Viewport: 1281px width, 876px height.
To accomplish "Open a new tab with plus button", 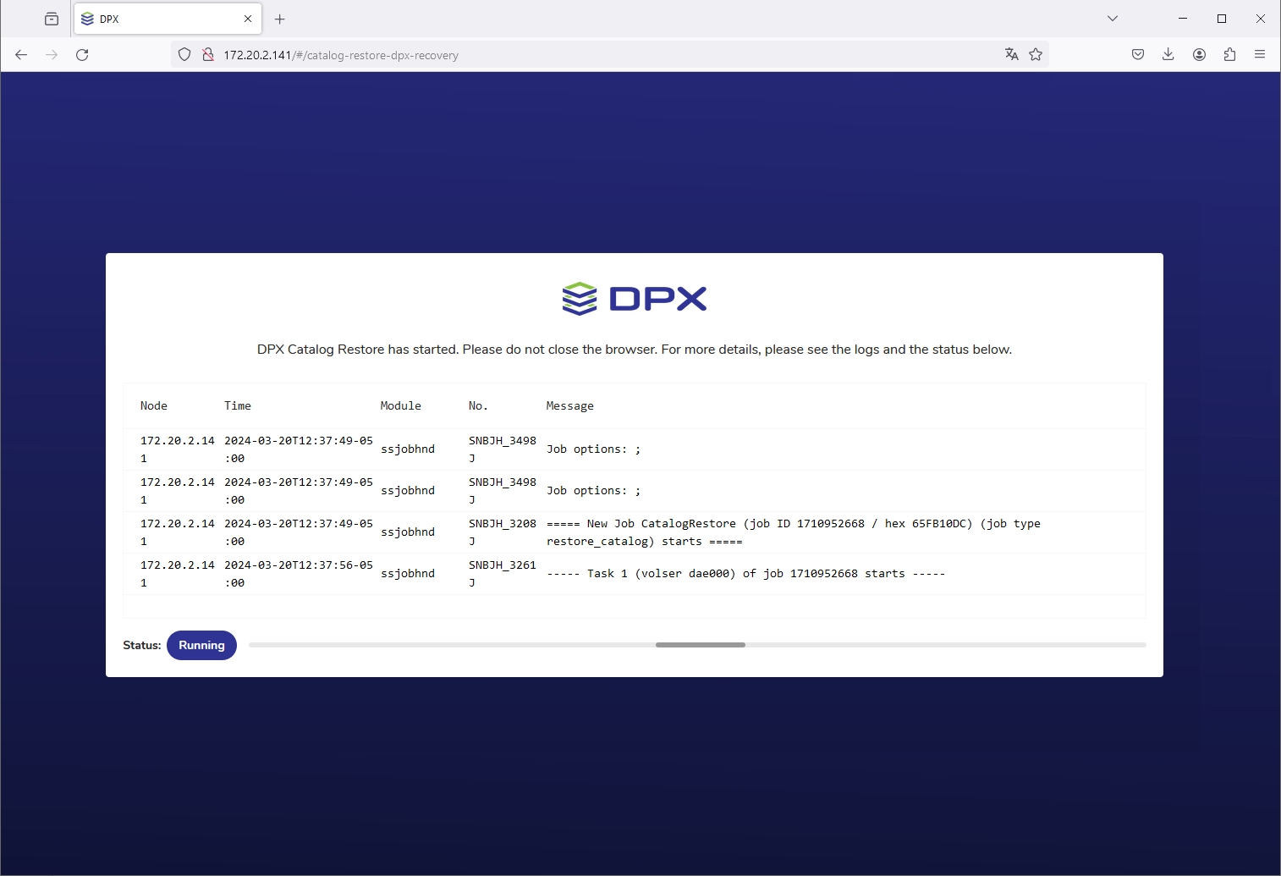I will pyautogui.click(x=280, y=19).
